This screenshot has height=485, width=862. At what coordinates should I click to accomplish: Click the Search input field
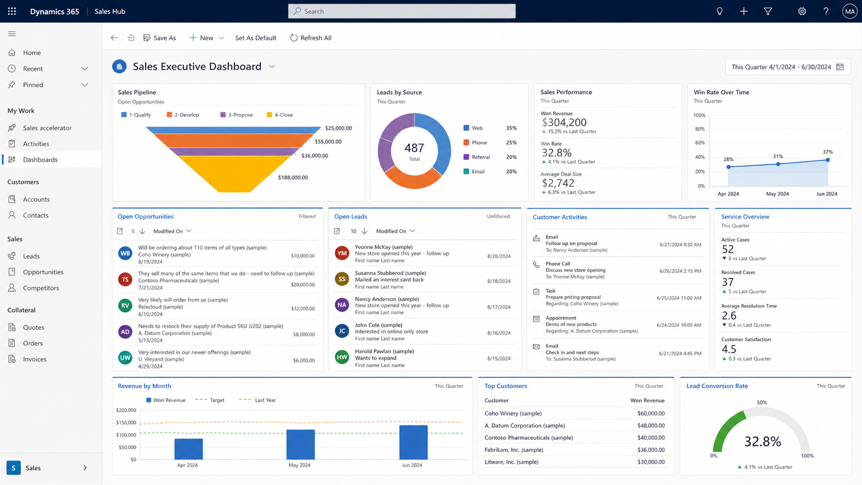coord(402,11)
